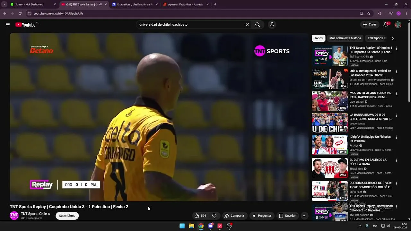Click the Suscribirme button
411x231 pixels.
click(67, 216)
